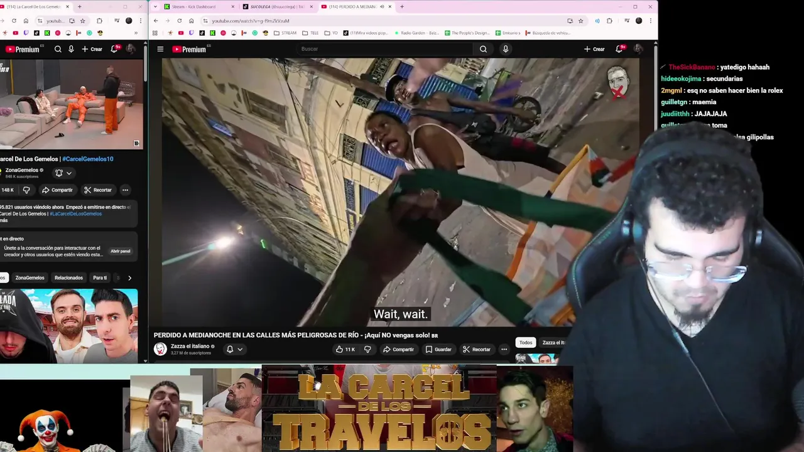
Task: Reload page in left browser window
Action: pyautogui.click(x=14, y=21)
